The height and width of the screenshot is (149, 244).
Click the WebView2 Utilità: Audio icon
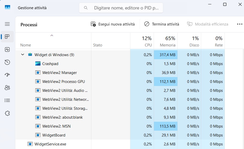click(38, 91)
